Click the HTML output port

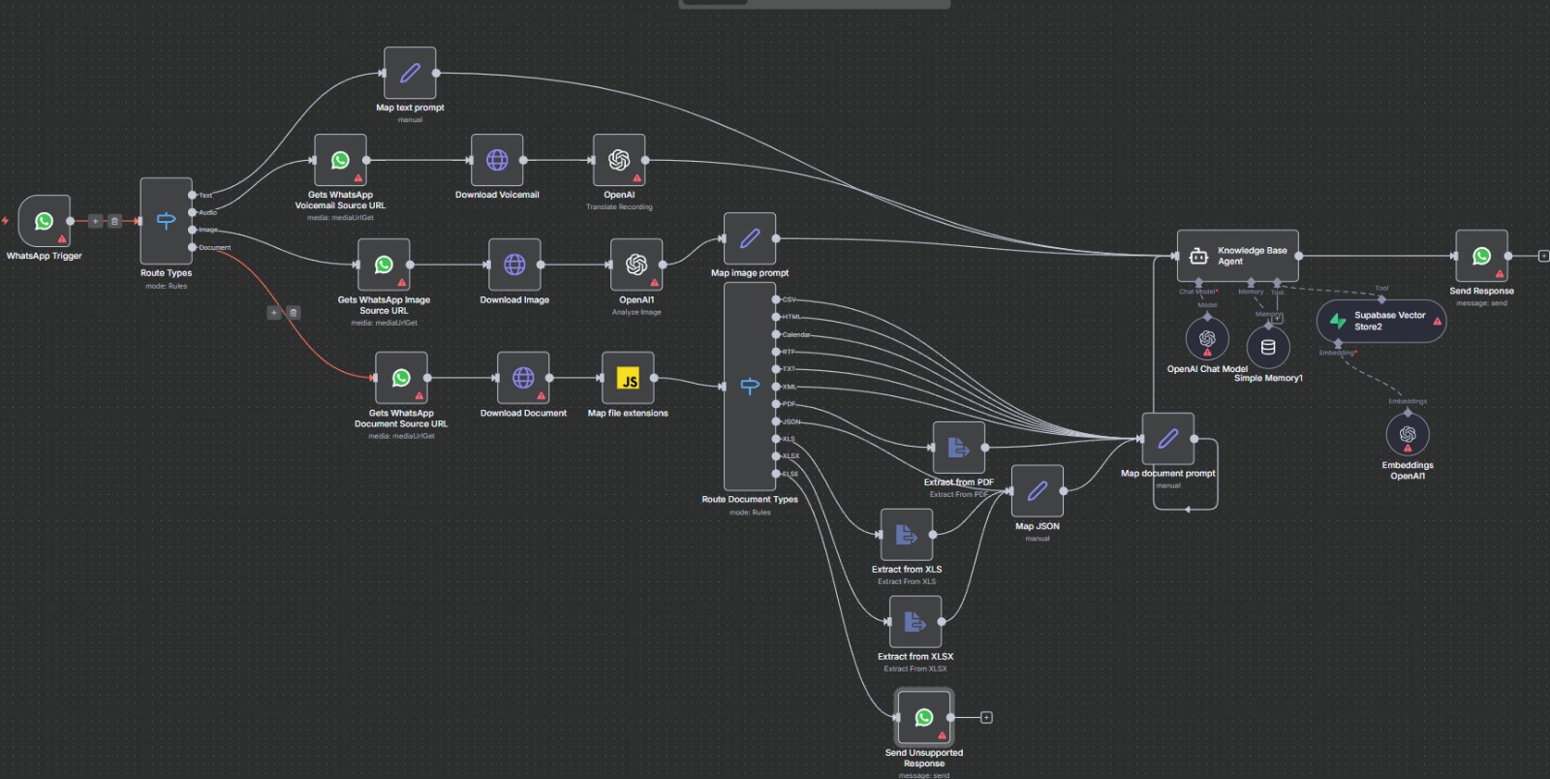776,317
